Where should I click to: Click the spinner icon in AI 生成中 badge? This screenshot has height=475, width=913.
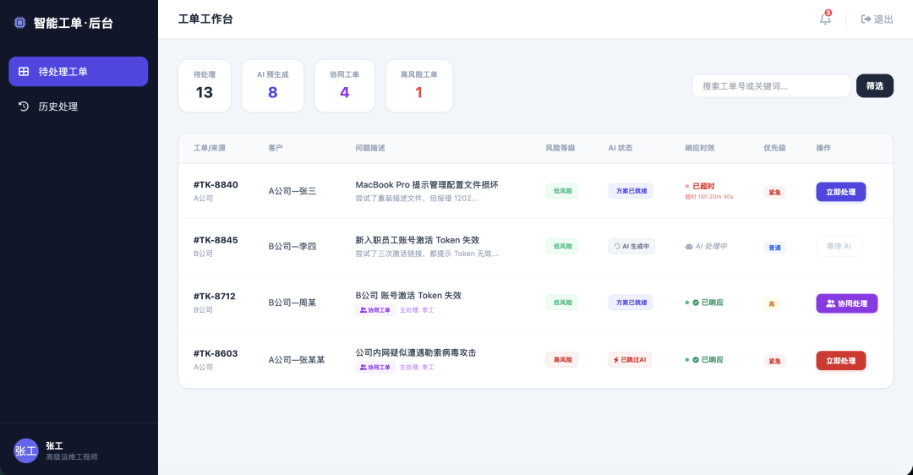[617, 246]
